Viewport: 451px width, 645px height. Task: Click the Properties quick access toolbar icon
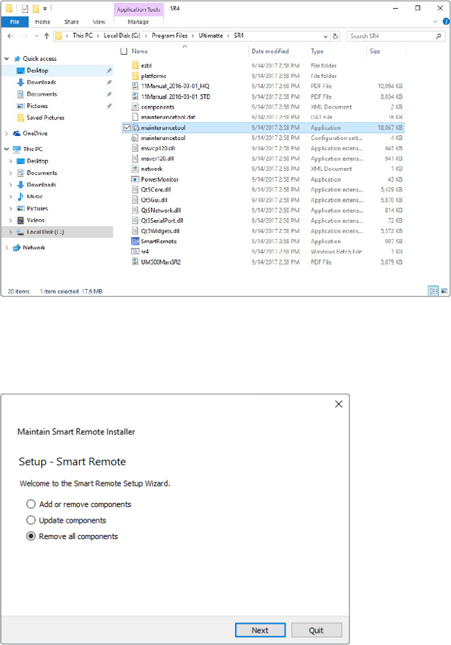25,8
